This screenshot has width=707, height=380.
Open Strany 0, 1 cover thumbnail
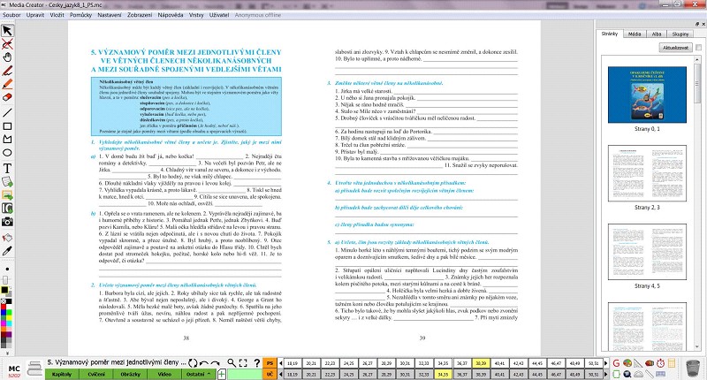[x=647, y=95]
